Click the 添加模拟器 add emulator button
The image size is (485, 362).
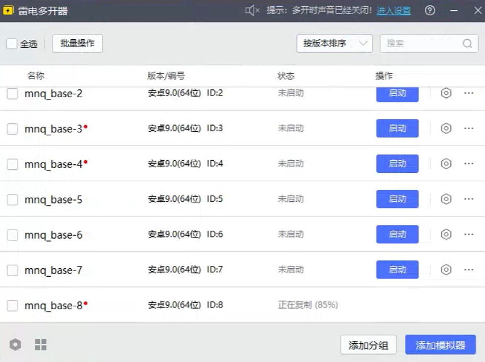coord(441,345)
